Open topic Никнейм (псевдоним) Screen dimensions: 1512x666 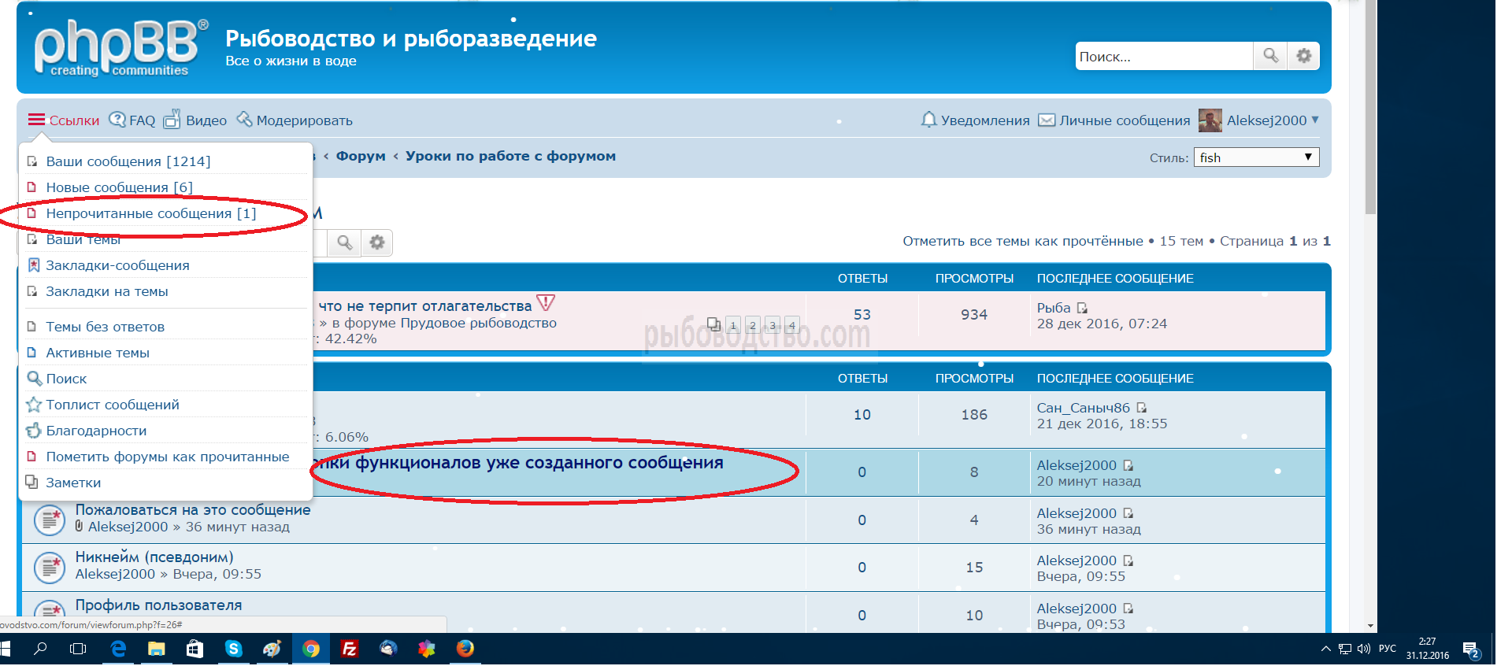coord(154,557)
